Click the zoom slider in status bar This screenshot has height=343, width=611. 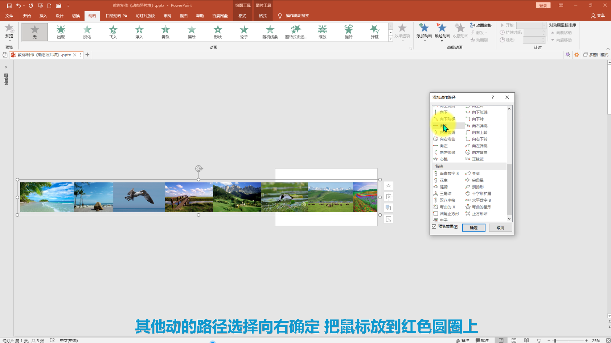[555, 340]
